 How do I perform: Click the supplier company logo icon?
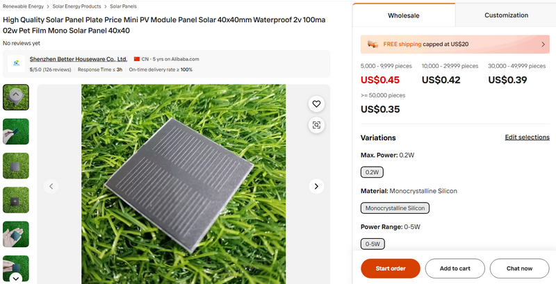(x=16, y=63)
